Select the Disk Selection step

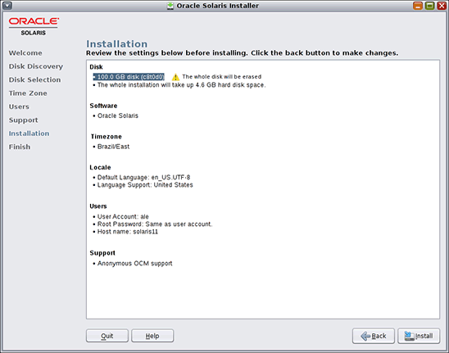(x=34, y=79)
